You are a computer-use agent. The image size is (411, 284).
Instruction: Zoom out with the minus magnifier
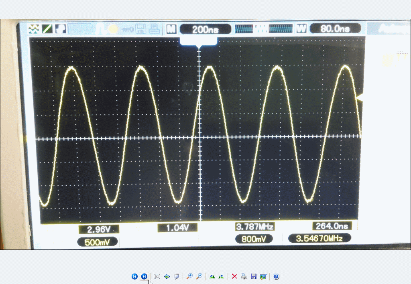(x=199, y=276)
